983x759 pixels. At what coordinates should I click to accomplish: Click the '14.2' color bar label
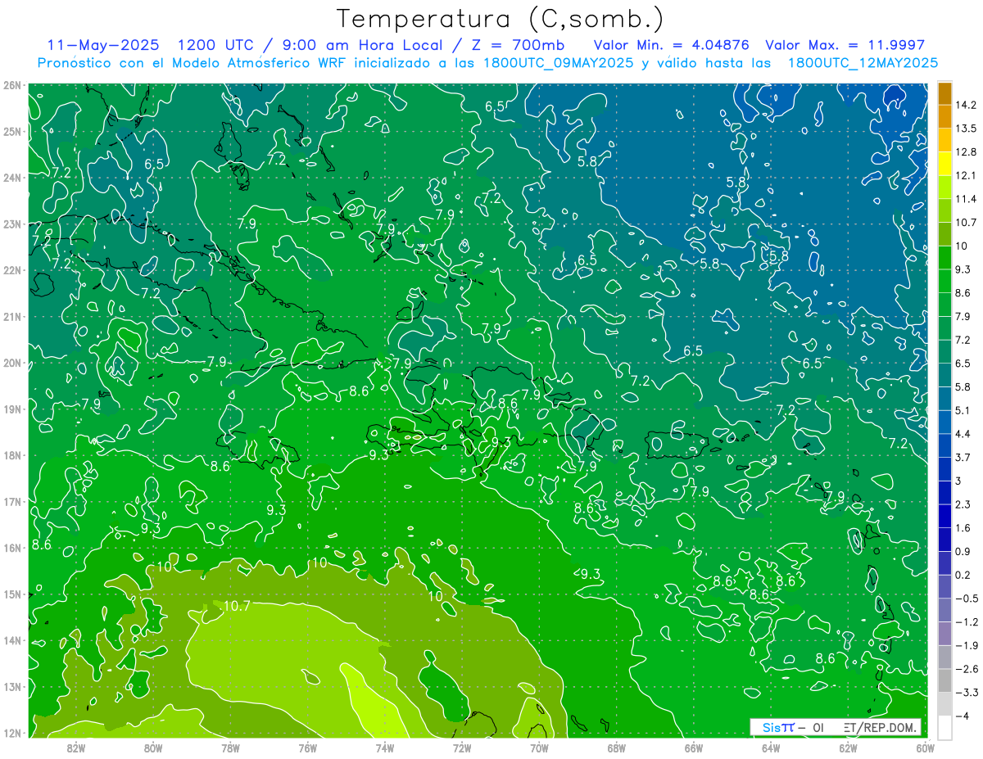(x=967, y=105)
